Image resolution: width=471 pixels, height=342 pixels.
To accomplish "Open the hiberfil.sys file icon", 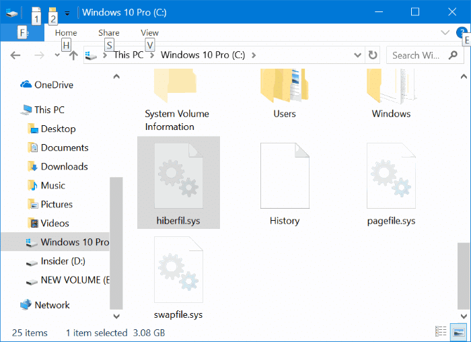I will click(179, 176).
